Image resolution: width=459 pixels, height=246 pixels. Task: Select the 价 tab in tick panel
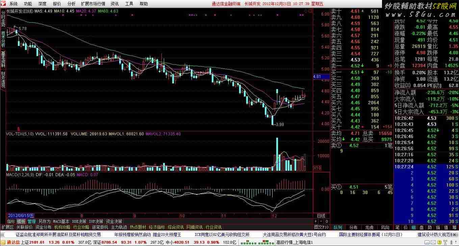405,227
